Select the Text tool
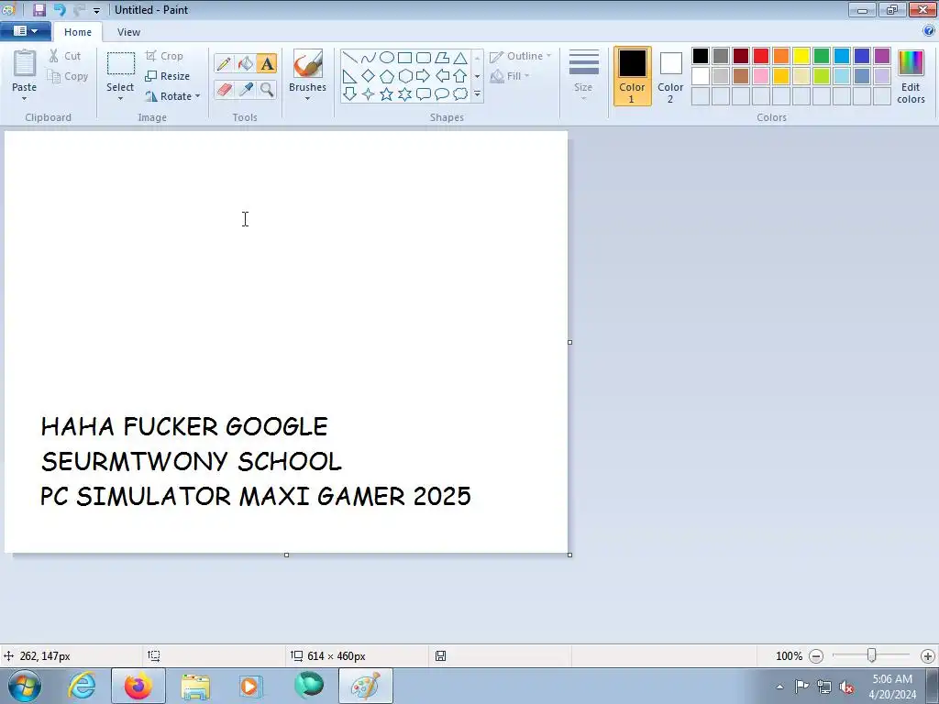This screenshot has height=704, width=939. tap(267, 63)
